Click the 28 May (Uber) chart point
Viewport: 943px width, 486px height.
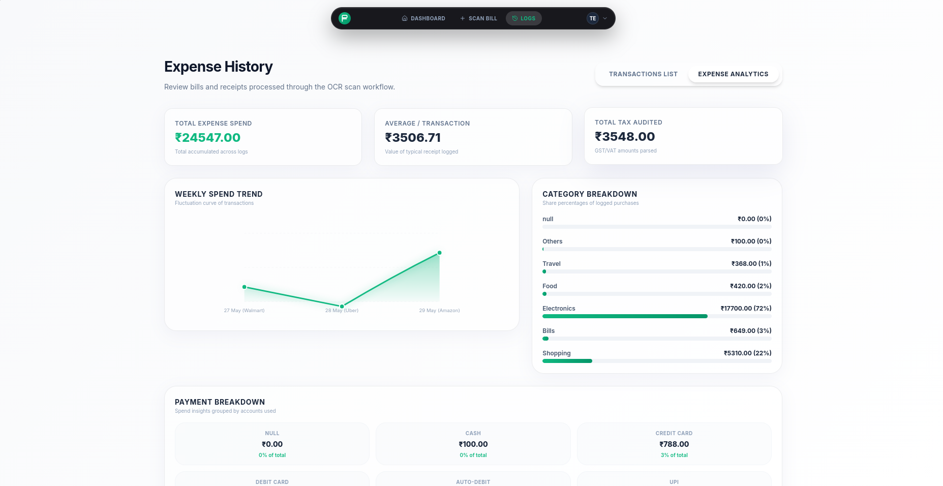tap(342, 307)
